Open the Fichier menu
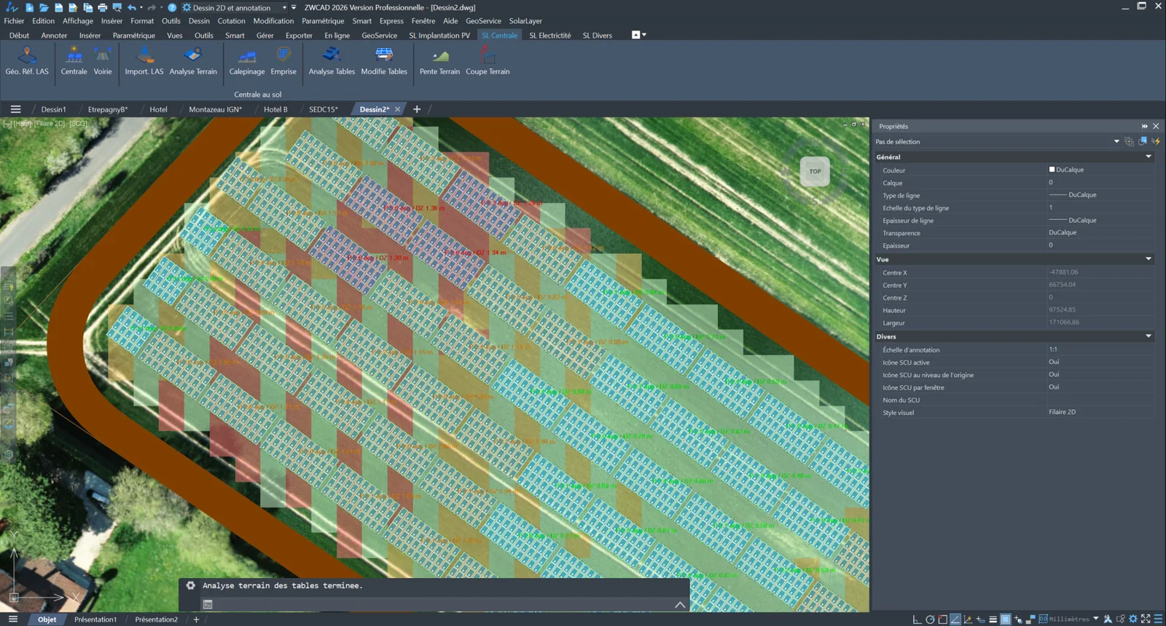The width and height of the screenshot is (1166, 626). tap(14, 21)
